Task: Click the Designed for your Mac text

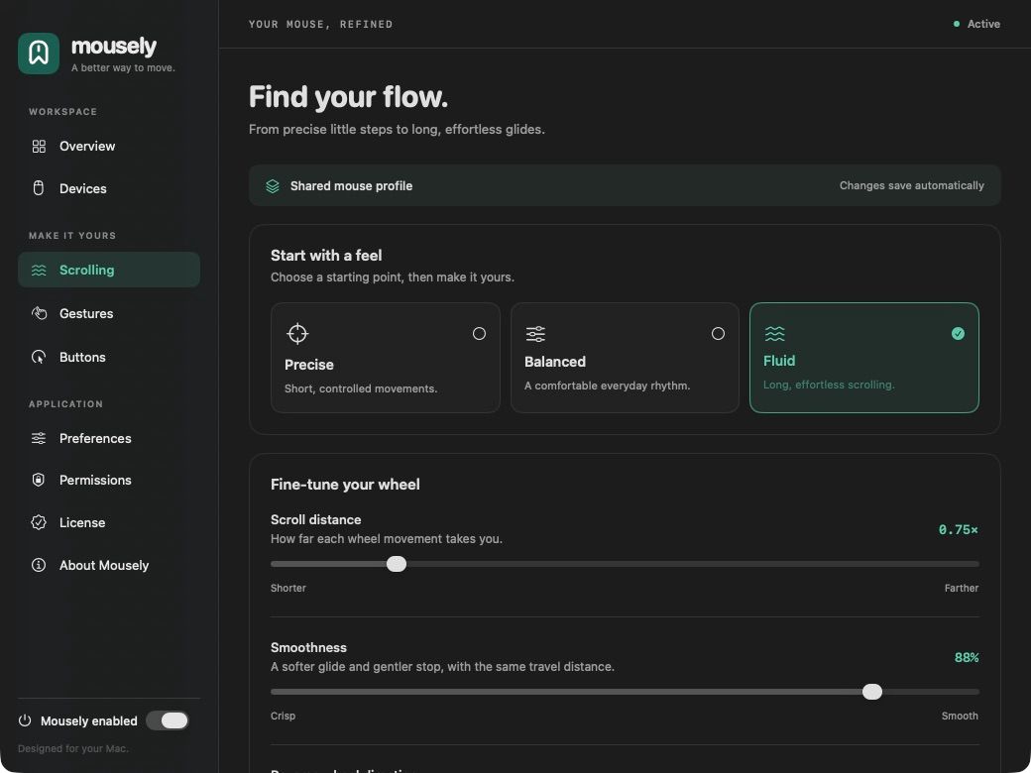Action: pos(73,748)
